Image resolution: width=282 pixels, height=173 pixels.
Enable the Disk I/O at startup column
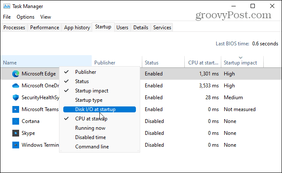tap(95, 109)
